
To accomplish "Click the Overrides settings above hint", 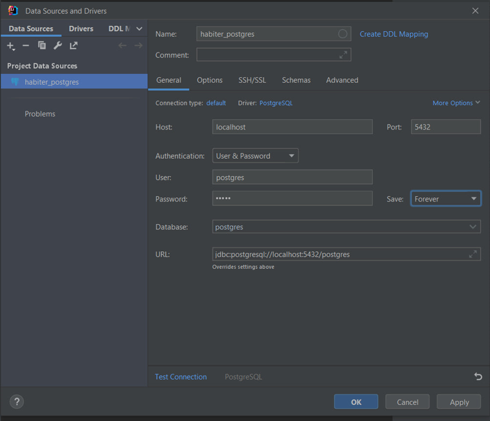I will 243,267.
